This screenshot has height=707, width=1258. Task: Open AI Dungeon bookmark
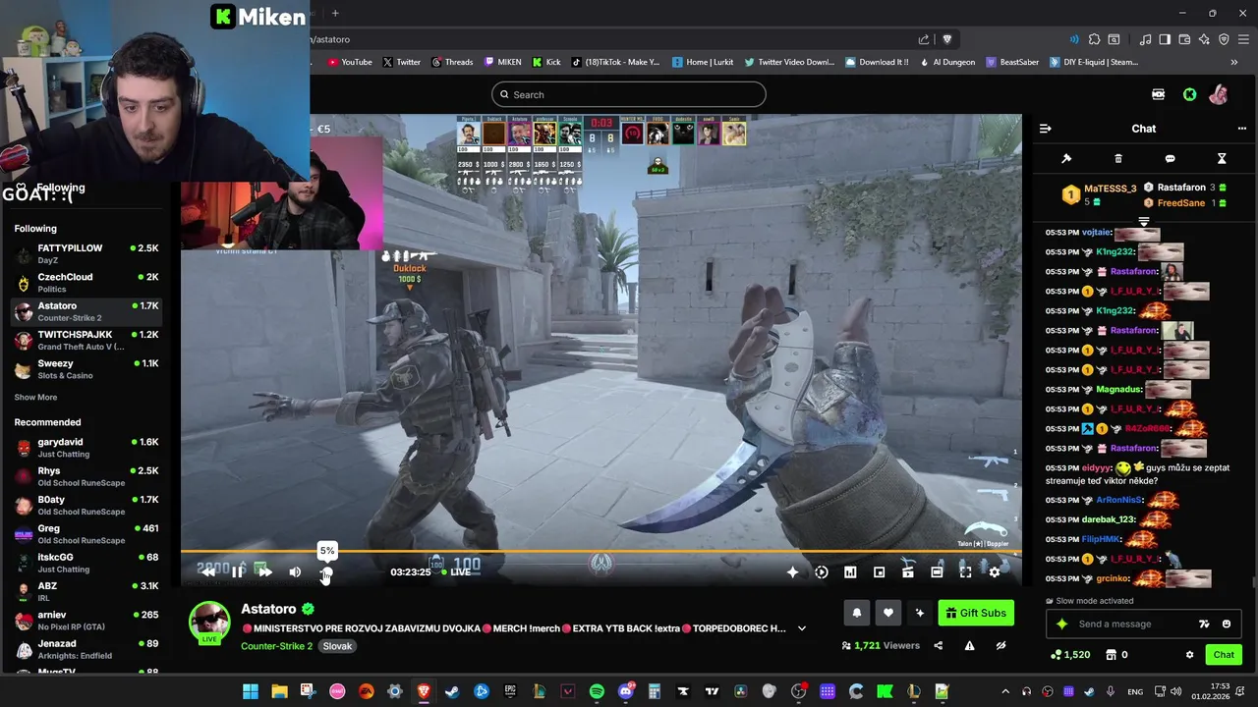click(945, 62)
